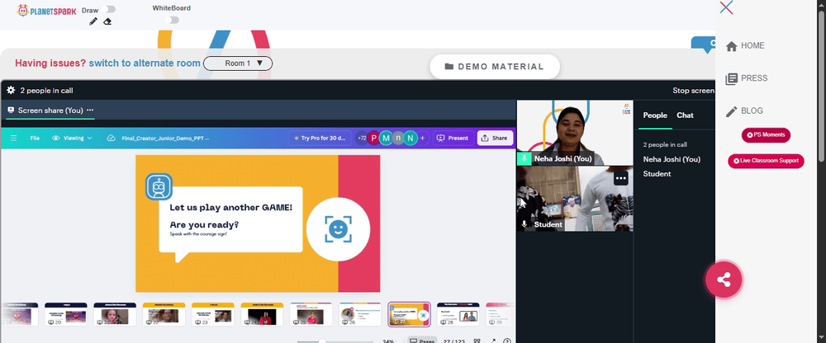This screenshot has width=826, height=343.
Task: Enable the WhiteBoard toggle
Action: point(171,20)
